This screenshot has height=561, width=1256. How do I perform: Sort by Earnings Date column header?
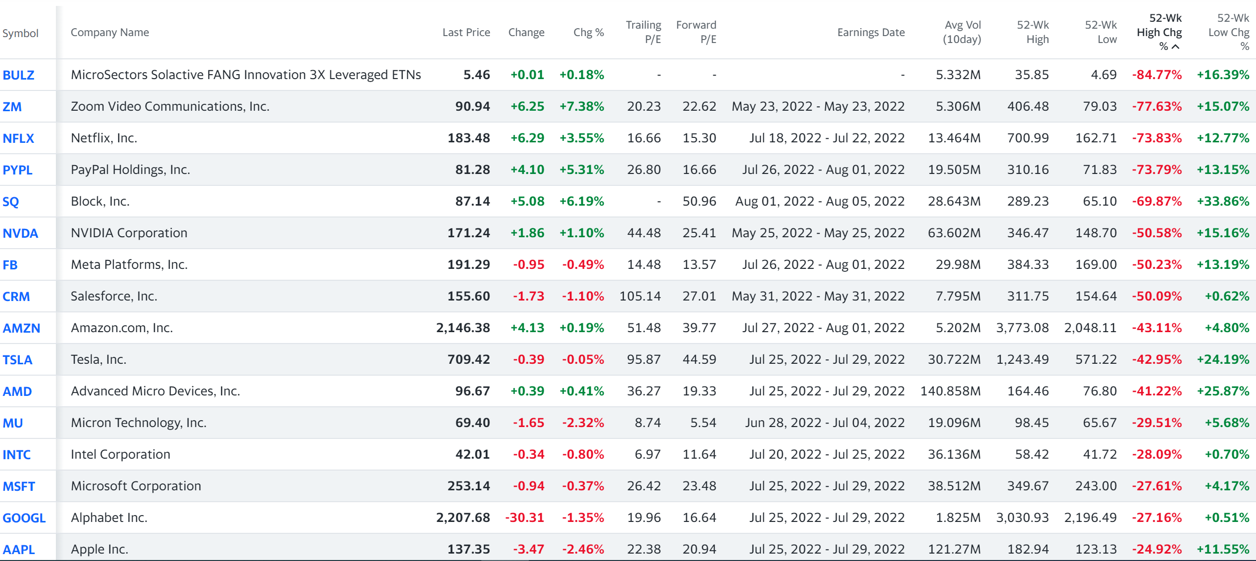tap(871, 32)
